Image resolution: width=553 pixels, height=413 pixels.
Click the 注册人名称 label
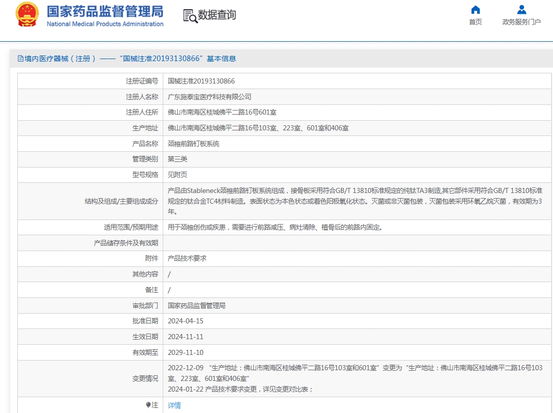(142, 97)
